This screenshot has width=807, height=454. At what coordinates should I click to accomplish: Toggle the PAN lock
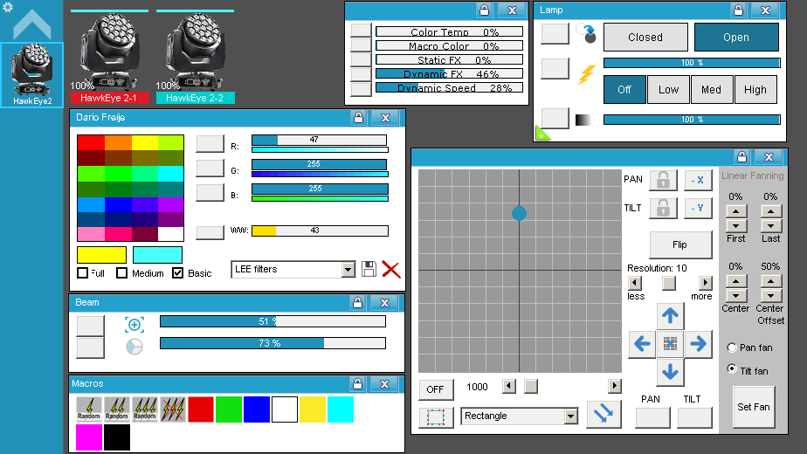coord(663,180)
